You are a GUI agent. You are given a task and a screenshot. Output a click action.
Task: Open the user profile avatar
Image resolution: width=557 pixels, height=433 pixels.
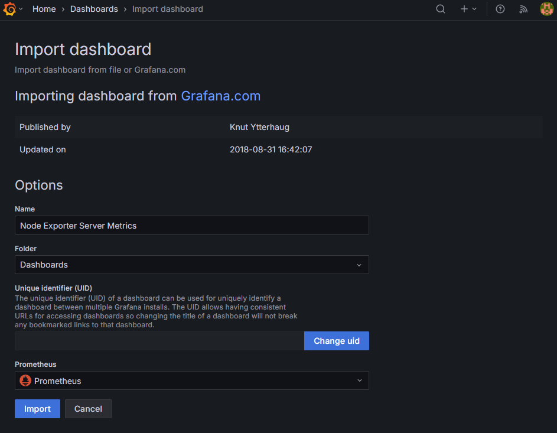coord(547,9)
